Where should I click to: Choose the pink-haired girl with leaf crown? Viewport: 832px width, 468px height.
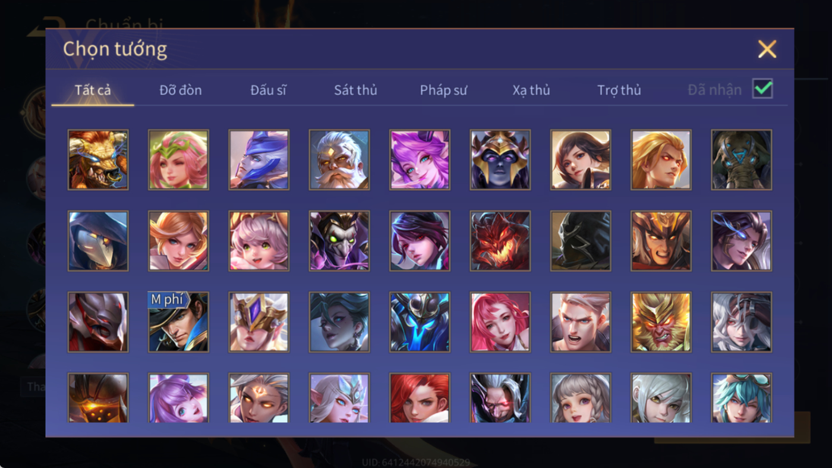coord(178,160)
